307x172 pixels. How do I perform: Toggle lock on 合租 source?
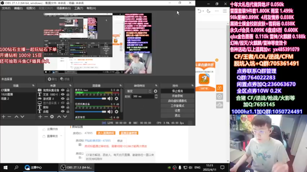coord(68,111)
